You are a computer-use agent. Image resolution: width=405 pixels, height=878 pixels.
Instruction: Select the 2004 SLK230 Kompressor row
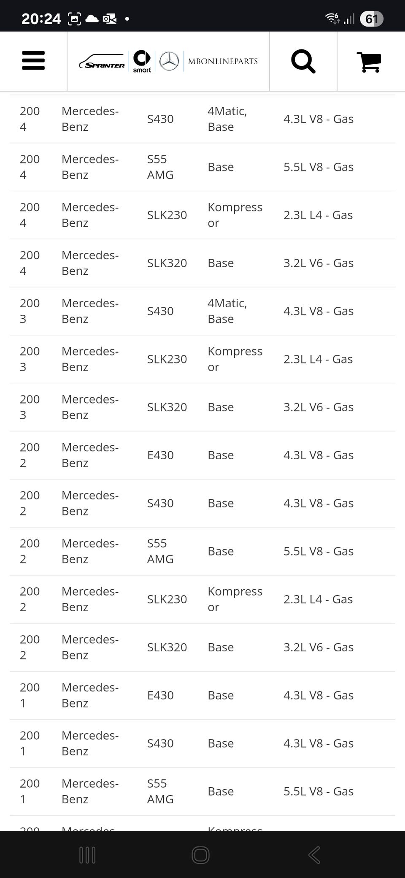[202, 215]
